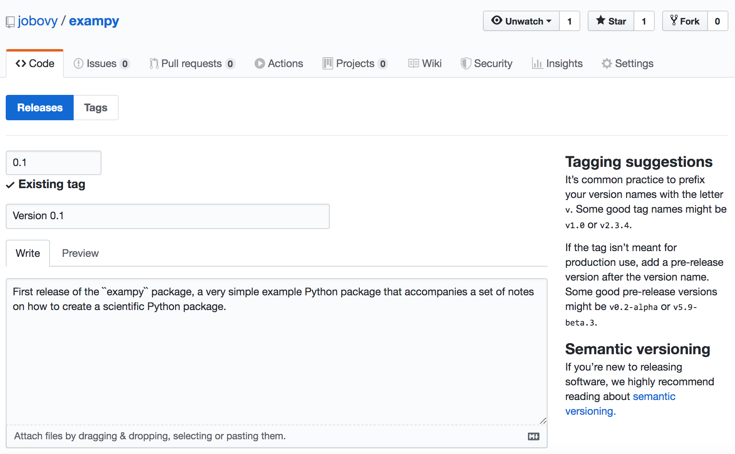The width and height of the screenshot is (735, 454).
Task: Switch to the Preview tab
Action: (80, 253)
